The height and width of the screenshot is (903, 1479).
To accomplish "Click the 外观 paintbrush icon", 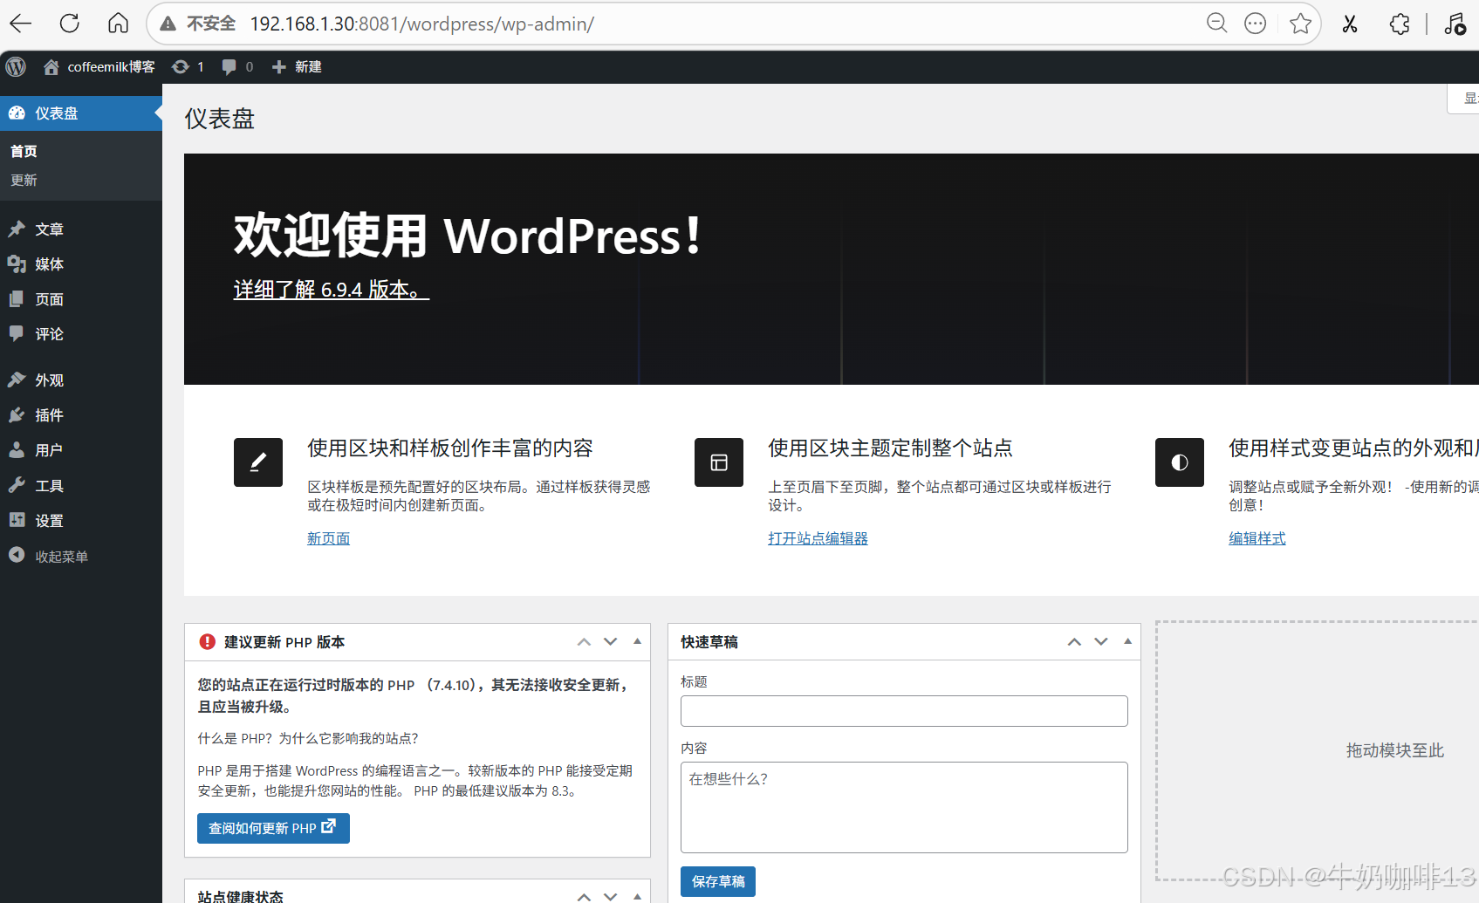I will pos(17,380).
